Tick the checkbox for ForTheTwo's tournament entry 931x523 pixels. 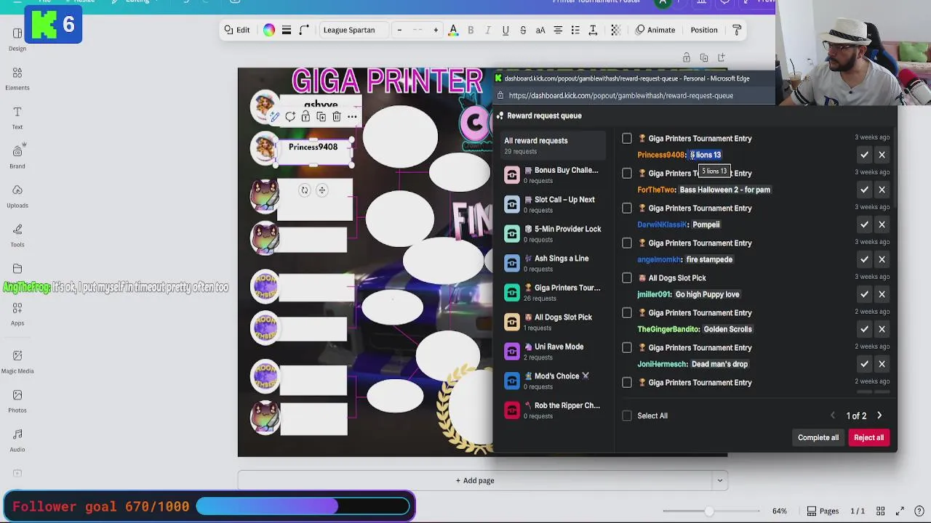coord(627,173)
